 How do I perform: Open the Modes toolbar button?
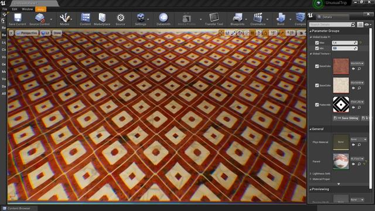[64, 19]
